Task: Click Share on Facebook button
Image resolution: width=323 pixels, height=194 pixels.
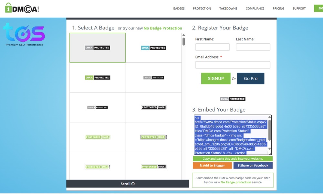Action: [253, 166]
